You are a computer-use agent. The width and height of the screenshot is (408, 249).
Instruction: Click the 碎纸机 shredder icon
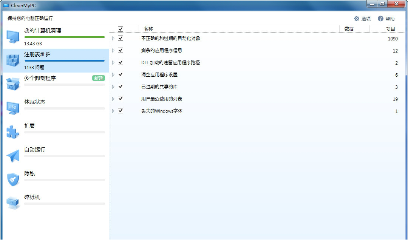[x=13, y=203]
